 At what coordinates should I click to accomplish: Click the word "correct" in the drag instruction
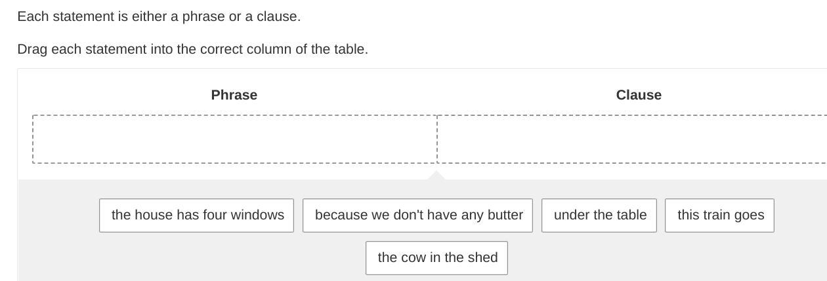(220, 49)
